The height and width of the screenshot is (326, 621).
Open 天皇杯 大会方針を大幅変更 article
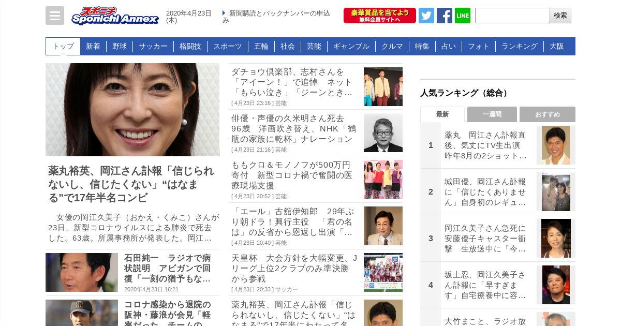294,269
